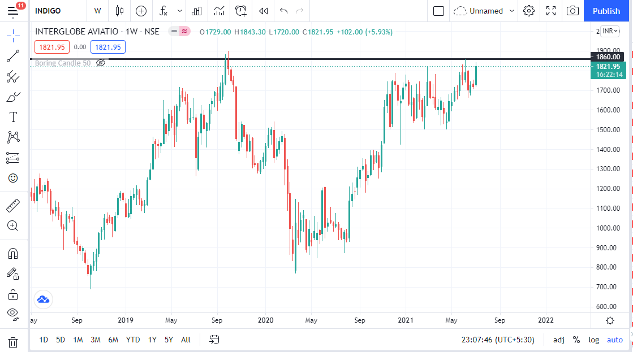Open chart settings gear icon
Screen dimensions: 633x352
tap(529, 11)
